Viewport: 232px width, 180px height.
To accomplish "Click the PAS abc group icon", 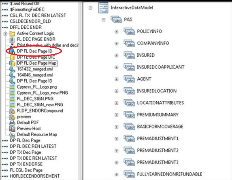I will [x=116, y=19].
